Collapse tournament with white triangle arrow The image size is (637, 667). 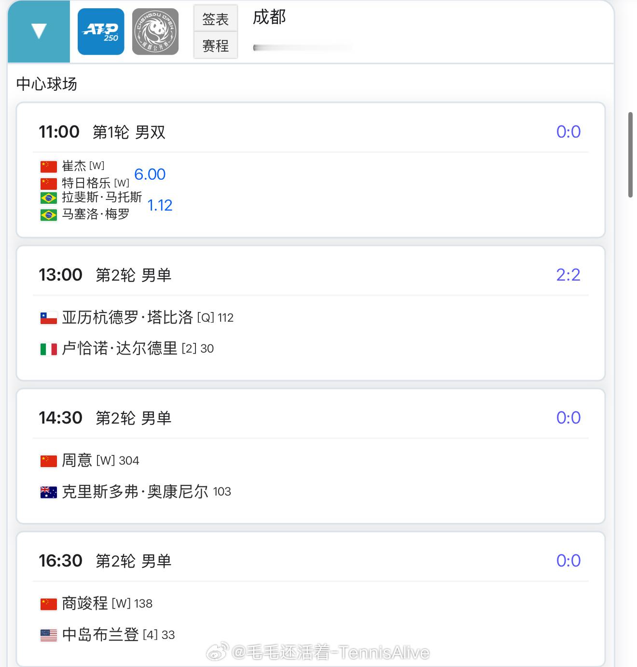[39, 31]
